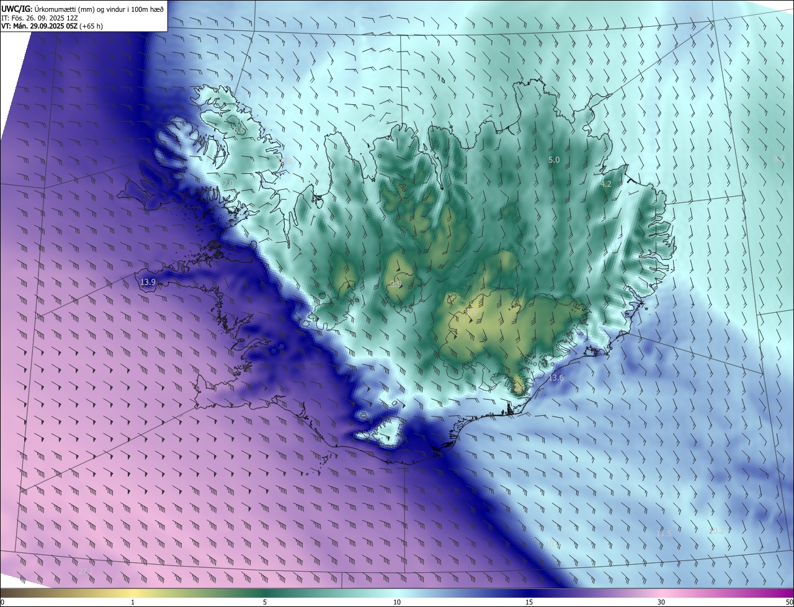The image size is (794, 607).
Task: Click the 13.9 value label
Action: (148, 282)
